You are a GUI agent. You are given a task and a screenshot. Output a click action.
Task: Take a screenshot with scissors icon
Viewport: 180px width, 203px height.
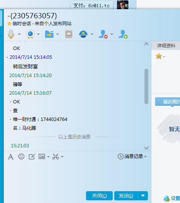point(56,156)
